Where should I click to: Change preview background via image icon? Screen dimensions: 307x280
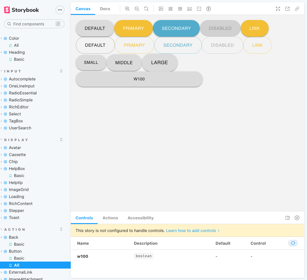161,9
